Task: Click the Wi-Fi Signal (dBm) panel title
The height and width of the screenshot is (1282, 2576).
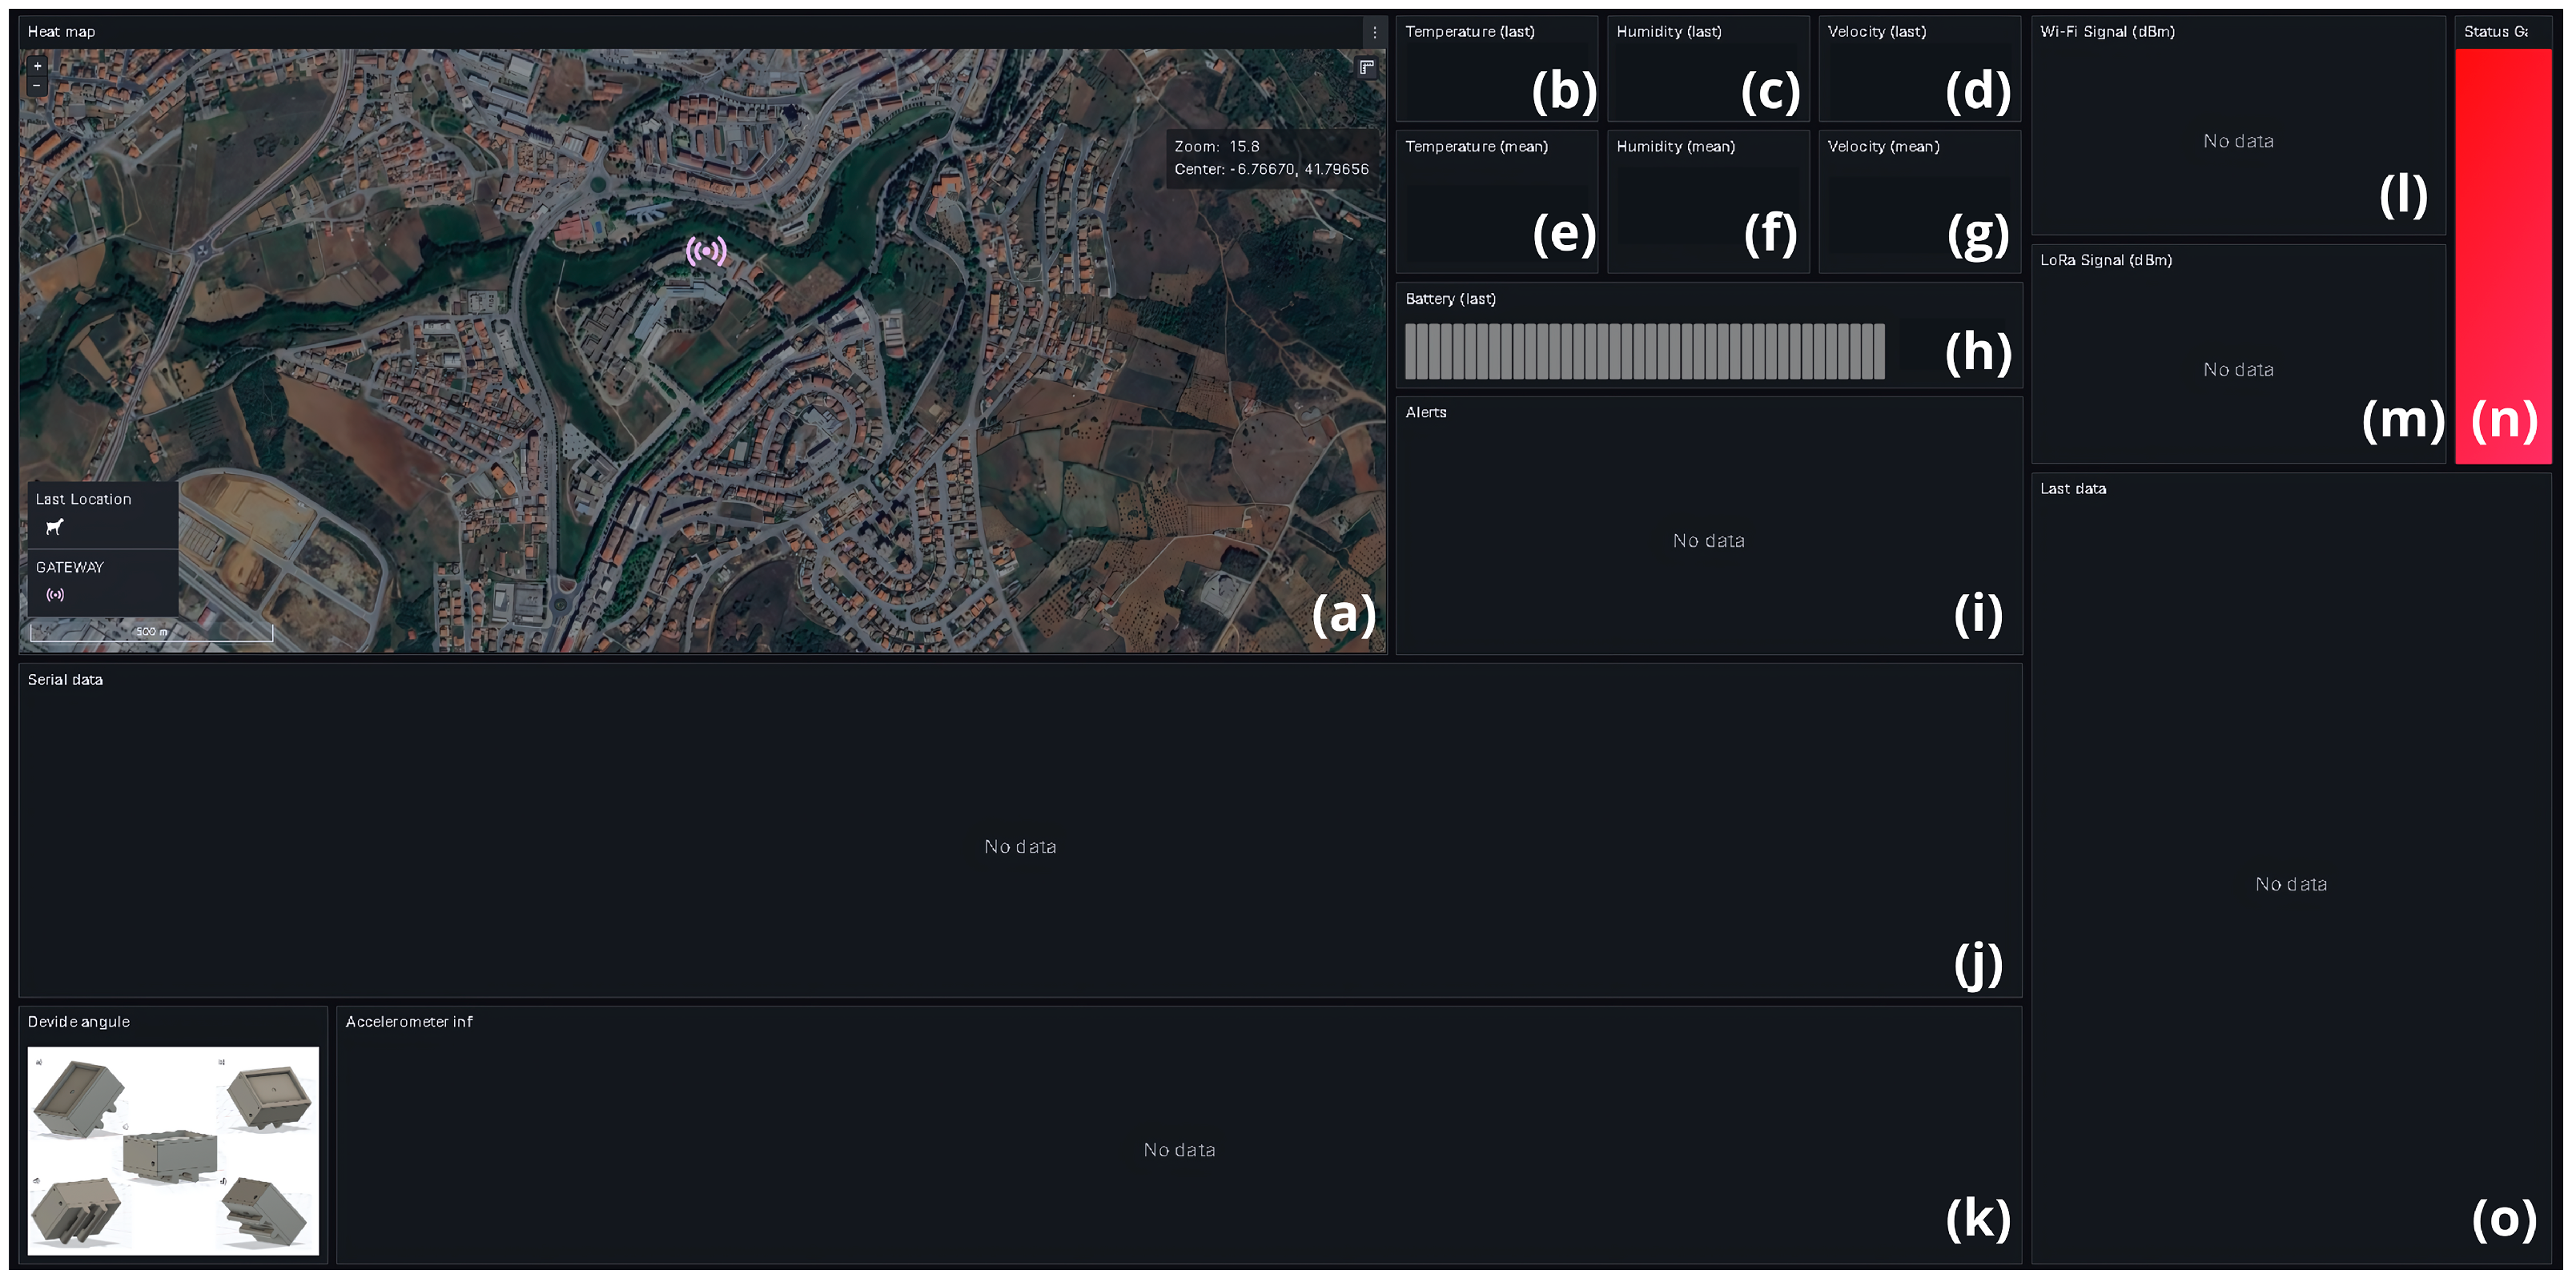Action: [x=2107, y=32]
